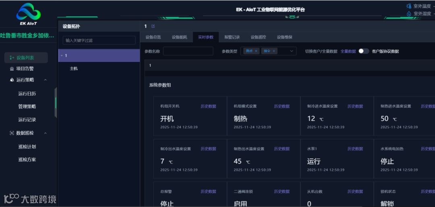The height and width of the screenshot is (207, 435).
Task: Click the 全量数据 label
Action: pyautogui.click(x=348, y=51)
